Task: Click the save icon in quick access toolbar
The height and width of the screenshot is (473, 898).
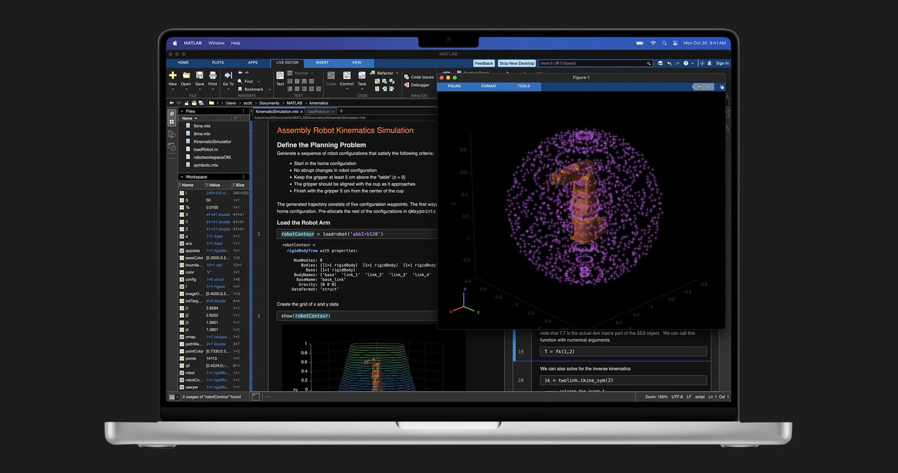Action: pyautogui.click(x=660, y=63)
